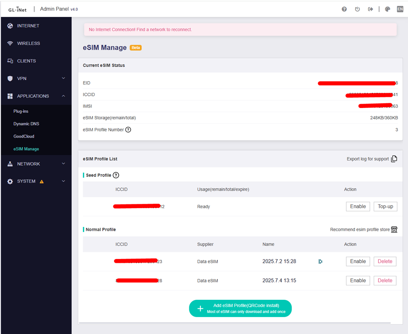Click the eSIM Profile Number help icon

pos(128,130)
